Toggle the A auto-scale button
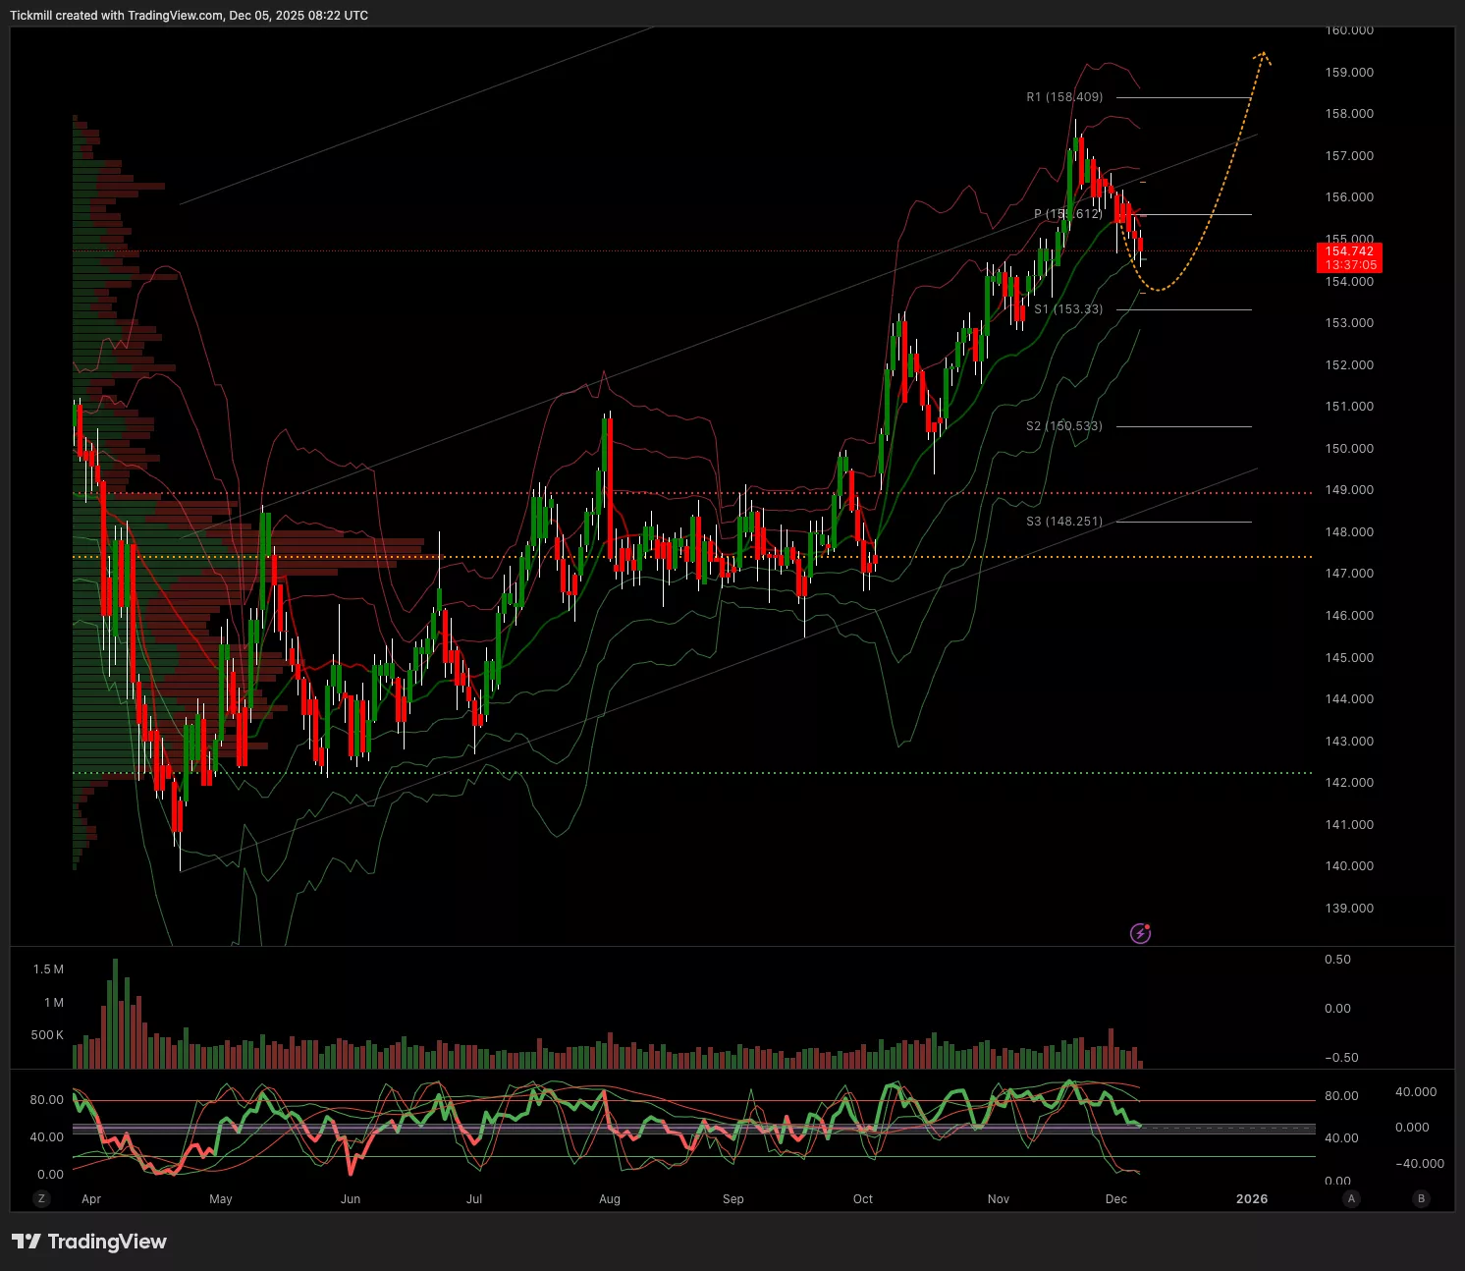Image resolution: width=1465 pixels, height=1271 pixels. tap(1352, 1198)
